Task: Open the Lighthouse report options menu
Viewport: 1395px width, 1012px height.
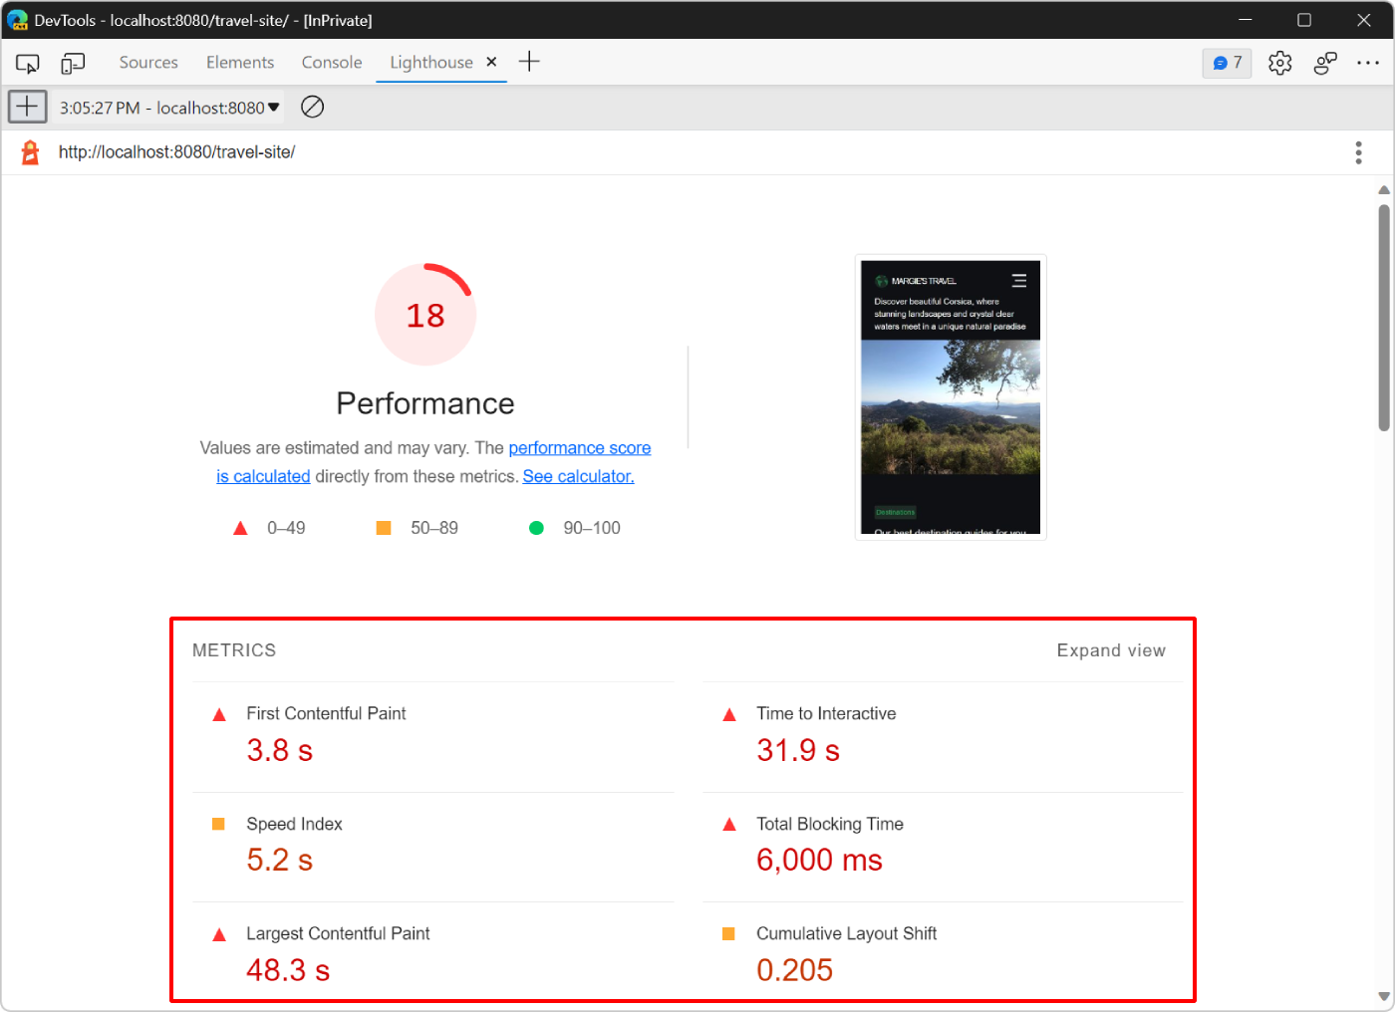Action: pos(1358,151)
